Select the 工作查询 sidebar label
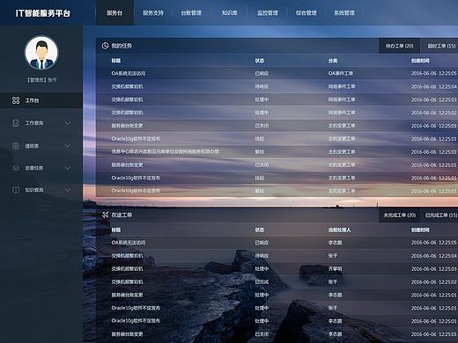Viewport: 458px width, 343px height. tap(34, 123)
